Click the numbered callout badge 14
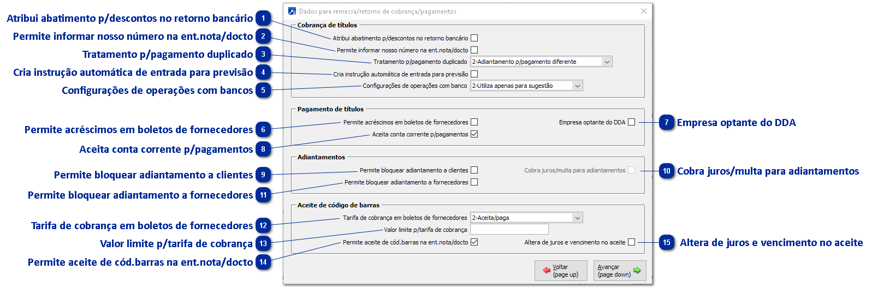This screenshot has height=293, width=872. (263, 262)
